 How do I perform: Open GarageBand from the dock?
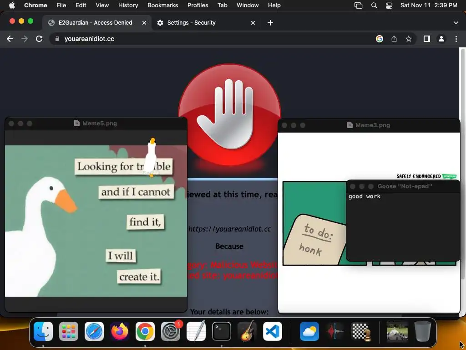[x=247, y=331]
